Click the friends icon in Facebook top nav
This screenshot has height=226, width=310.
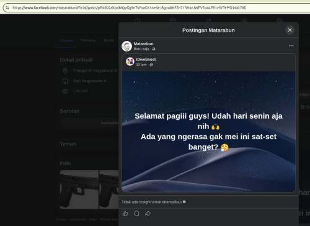click(209, 20)
